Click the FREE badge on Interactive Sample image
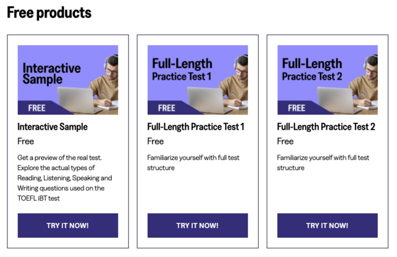This screenshot has height=257, width=397. [37, 108]
